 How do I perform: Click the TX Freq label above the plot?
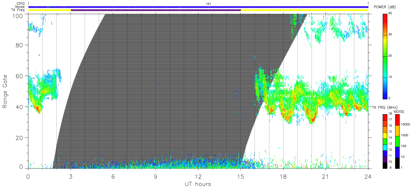(19, 10)
